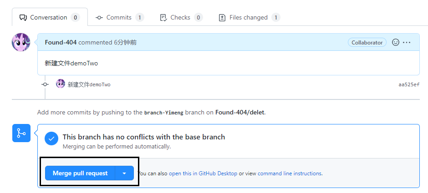Open the Found-404 avatar beside the comment
This screenshot has height=193, width=428.
tap(21, 42)
